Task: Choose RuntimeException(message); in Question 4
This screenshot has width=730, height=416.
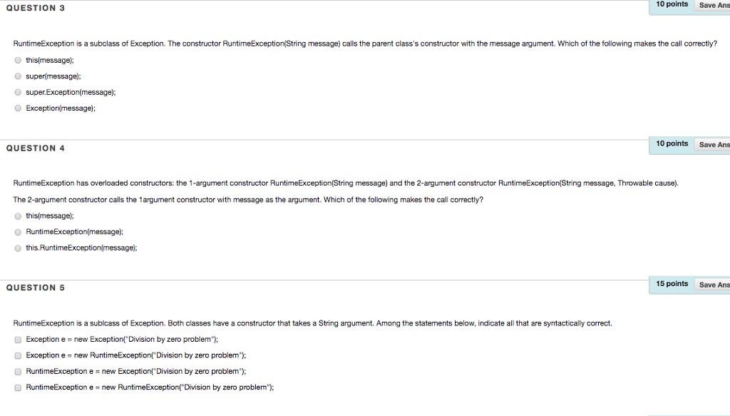Action: coord(18,232)
